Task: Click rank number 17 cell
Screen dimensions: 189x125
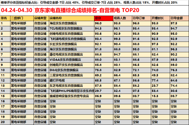Action: tap(5, 106)
